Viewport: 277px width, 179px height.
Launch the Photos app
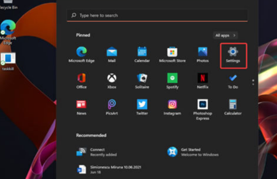point(203,55)
